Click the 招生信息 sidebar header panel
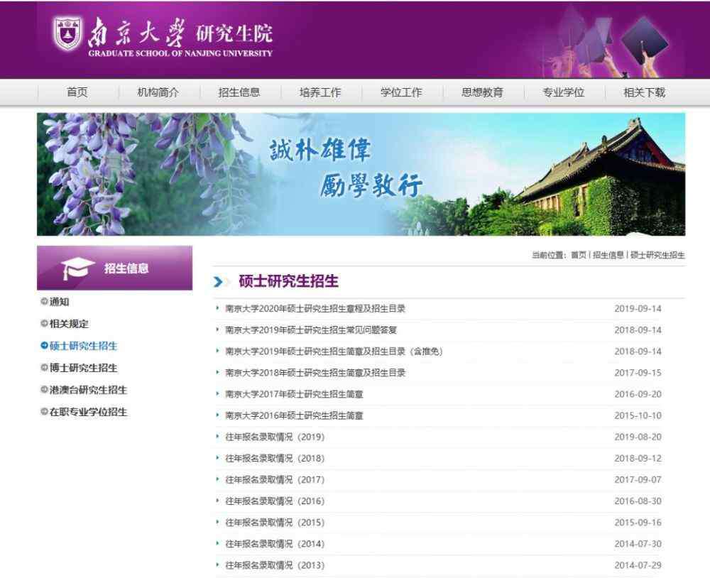 114,268
